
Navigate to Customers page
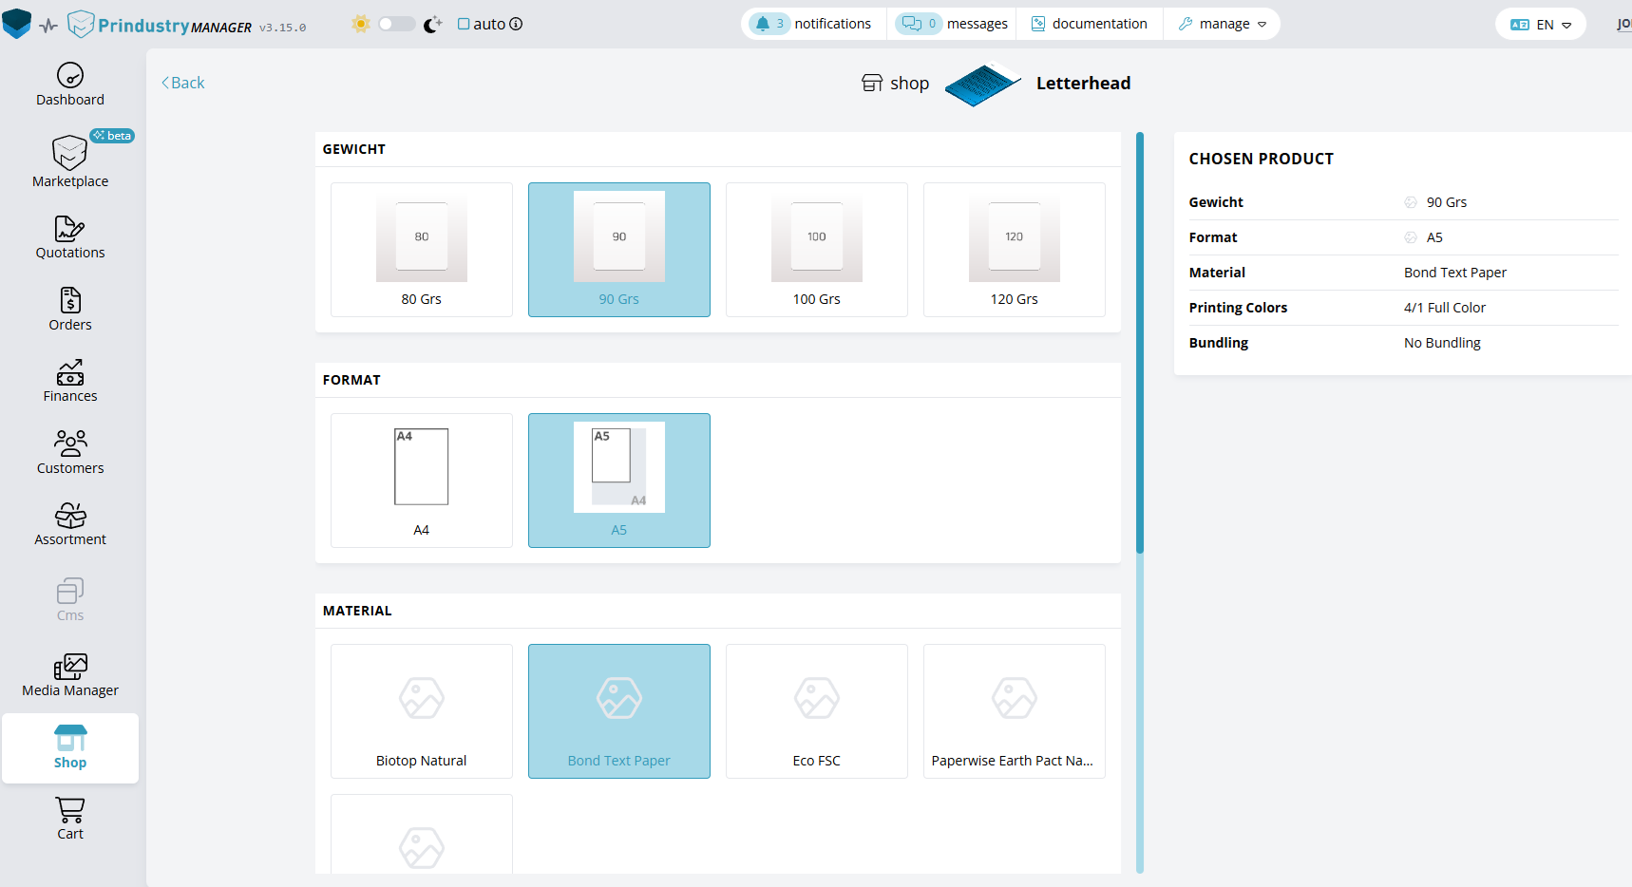pos(70,453)
